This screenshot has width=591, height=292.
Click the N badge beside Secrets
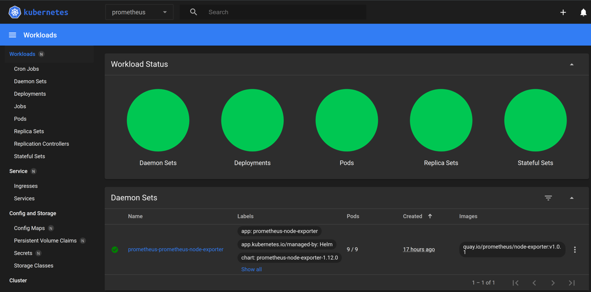38,253
